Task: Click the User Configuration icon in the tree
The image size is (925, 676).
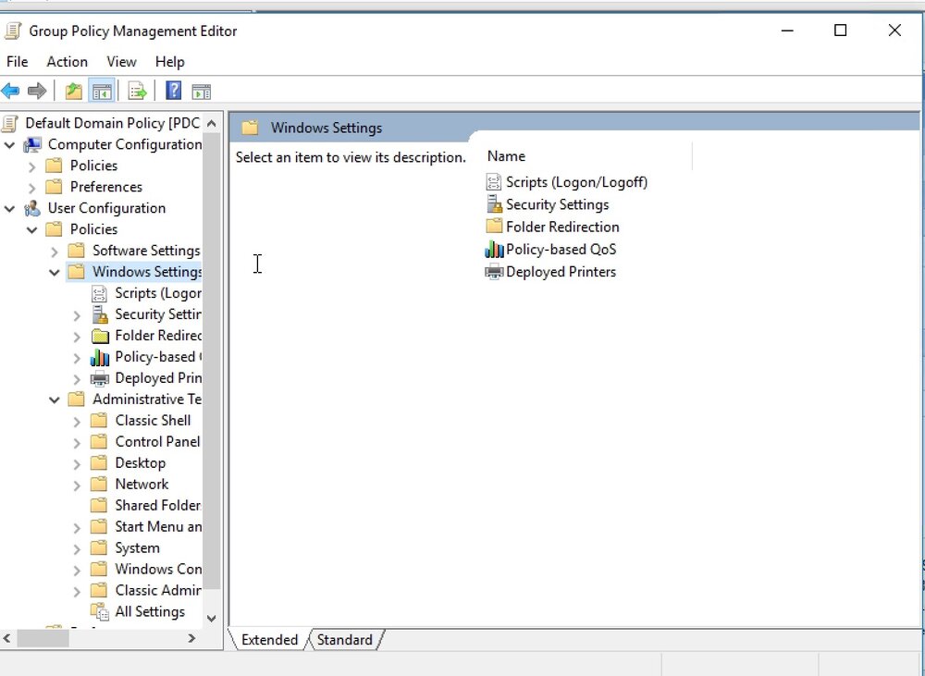Action: (32, 208)
